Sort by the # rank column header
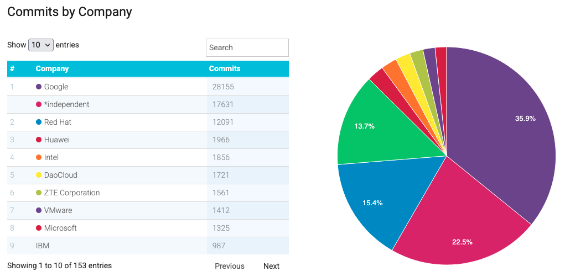565x277 pixels. click(x=12, y=69)
